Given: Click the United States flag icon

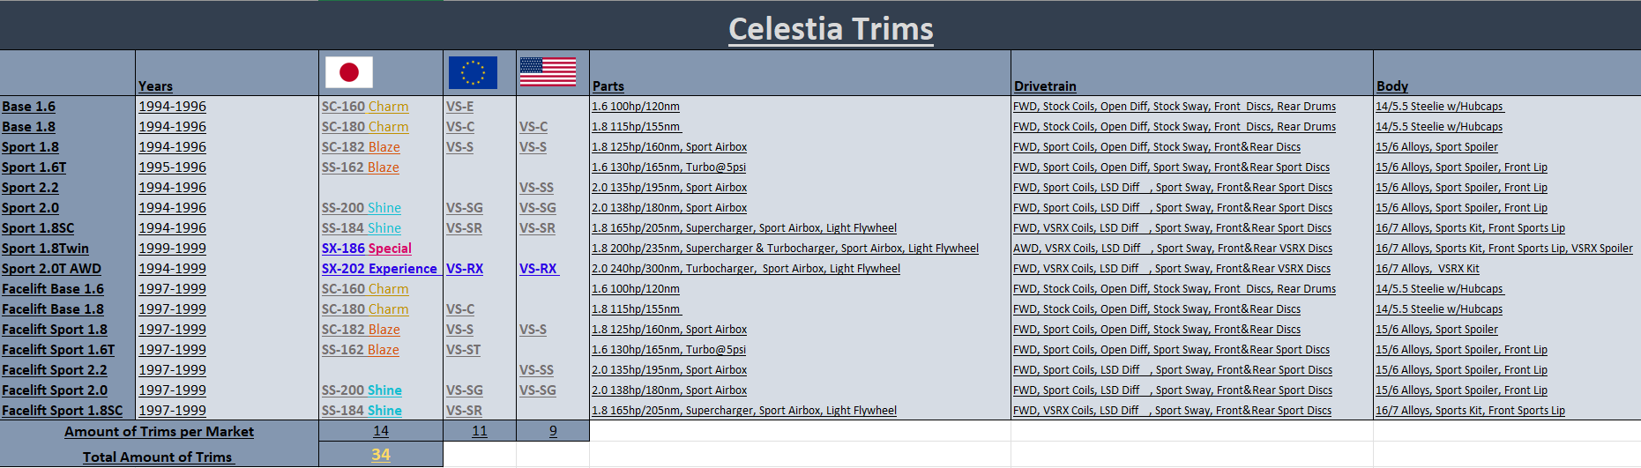Looking at the screenshot, I should tap(548, 71).
